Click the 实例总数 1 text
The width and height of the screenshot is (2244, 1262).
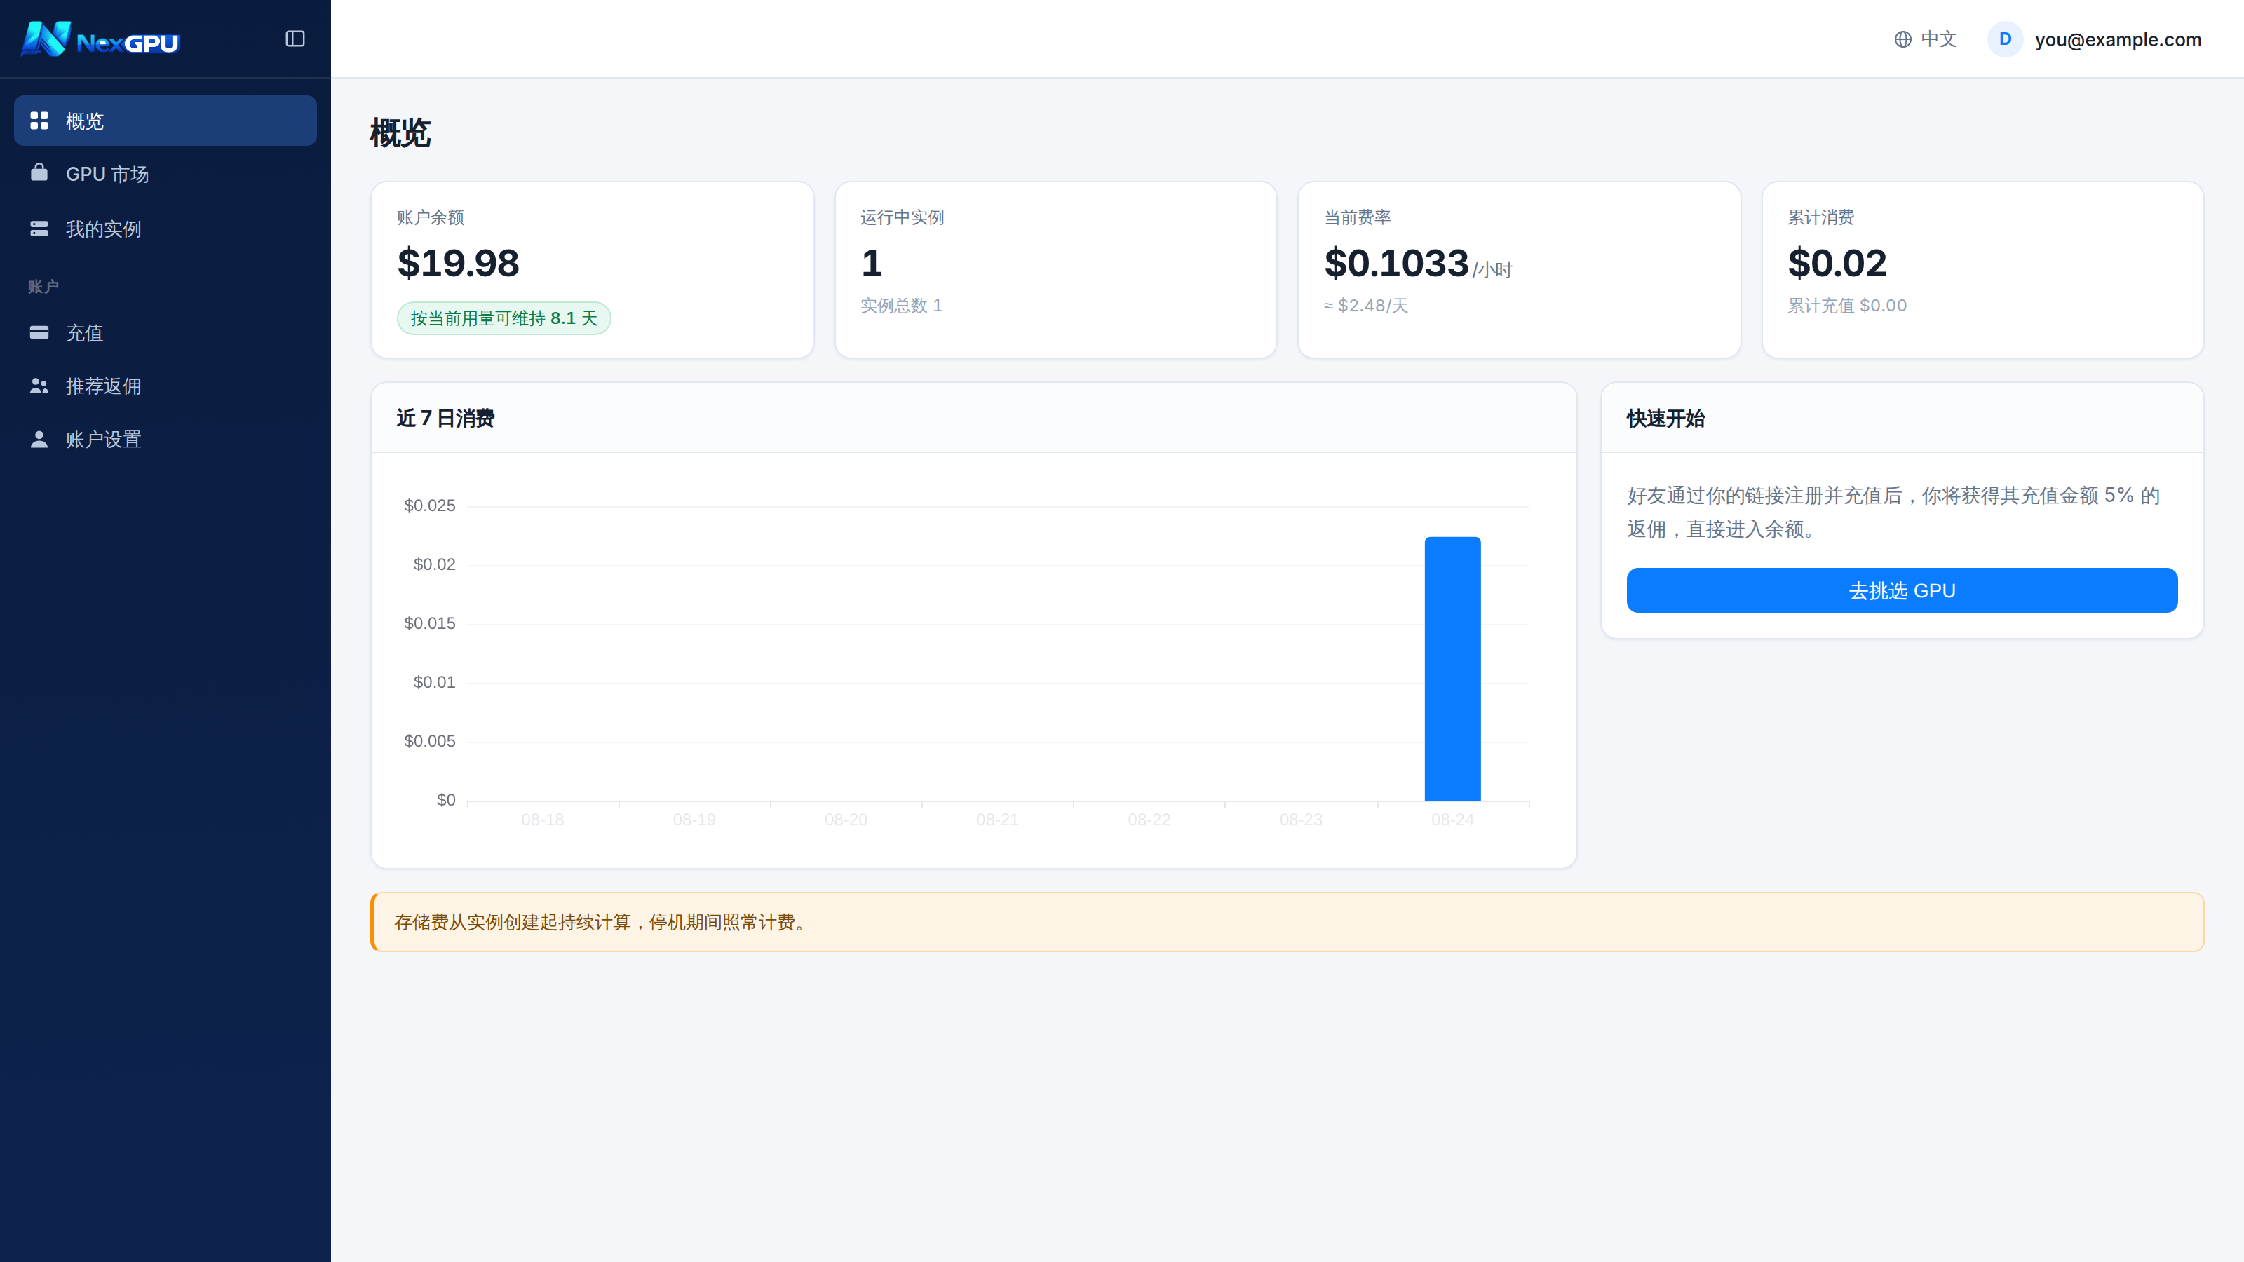(902, 306)
